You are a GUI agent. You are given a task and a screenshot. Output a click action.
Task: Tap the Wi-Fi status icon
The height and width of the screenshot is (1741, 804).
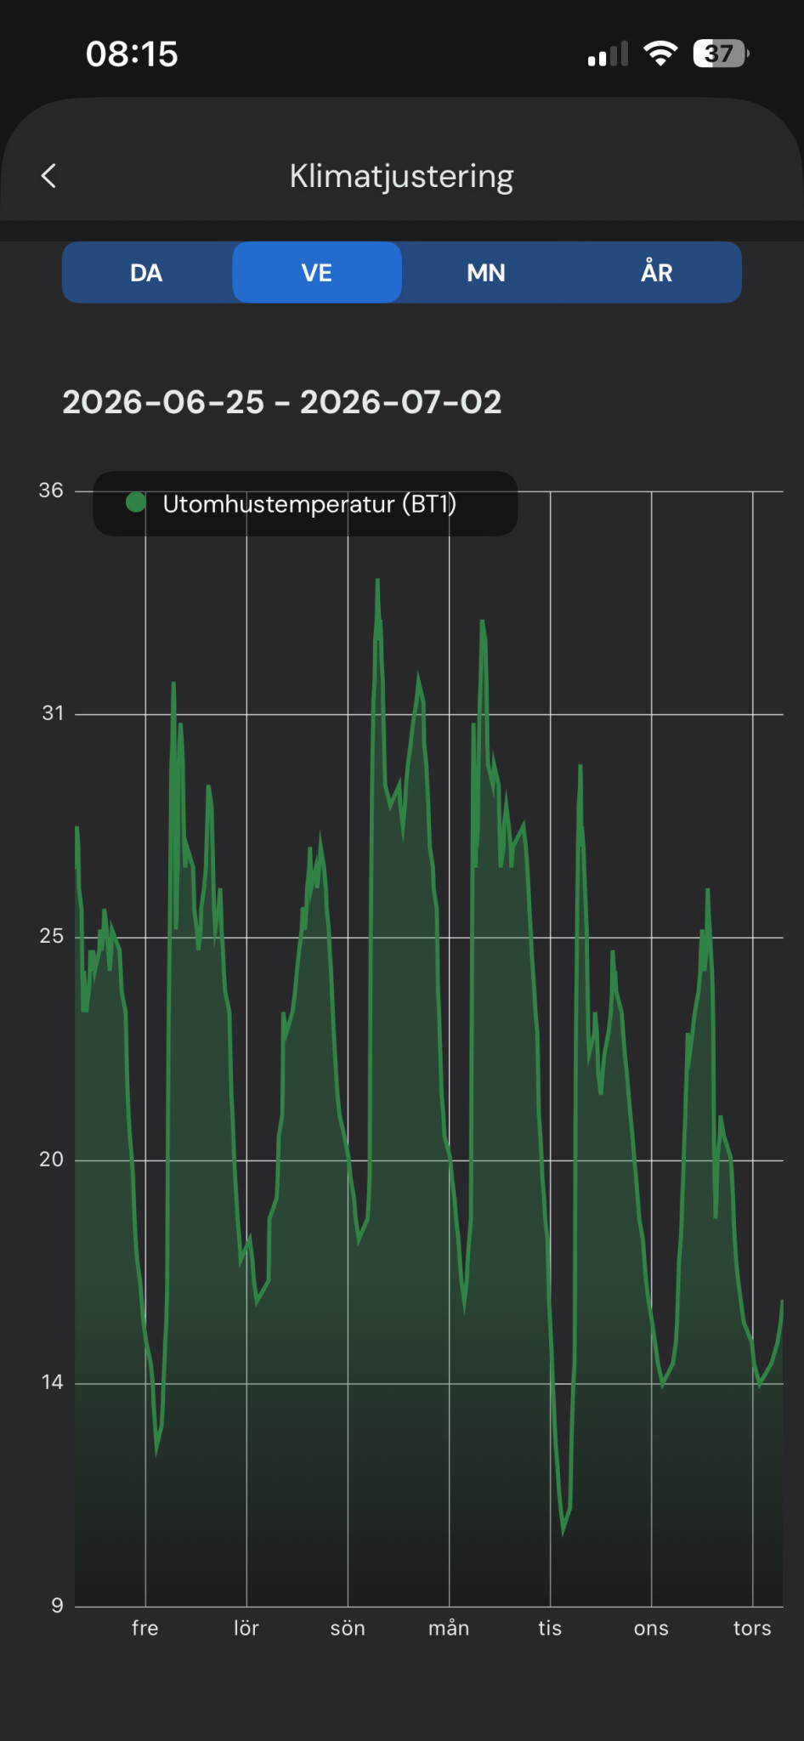coord(660,54)
